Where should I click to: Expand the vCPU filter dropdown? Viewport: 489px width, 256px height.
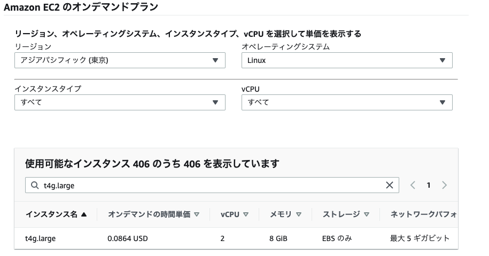pyautogui.click(x=347, y=102)
